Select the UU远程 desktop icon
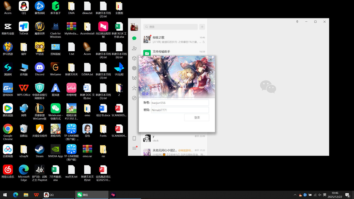354x199 pixels. coord(119,69)
